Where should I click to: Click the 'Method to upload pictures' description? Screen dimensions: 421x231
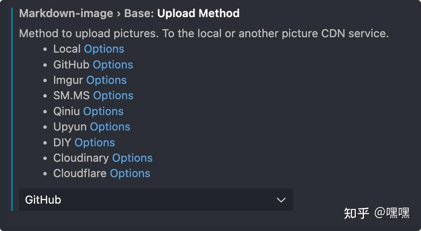coord(204,33)
